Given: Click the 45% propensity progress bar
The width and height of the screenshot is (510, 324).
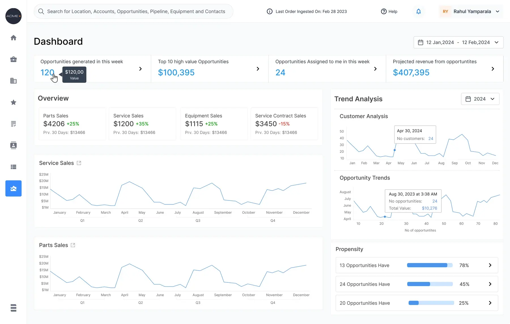Looking at the screenshot, I should point(430,284).
